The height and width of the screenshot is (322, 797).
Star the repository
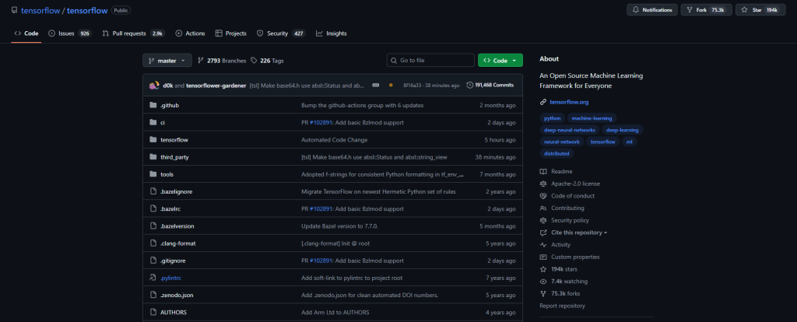[x=760, y=9]
